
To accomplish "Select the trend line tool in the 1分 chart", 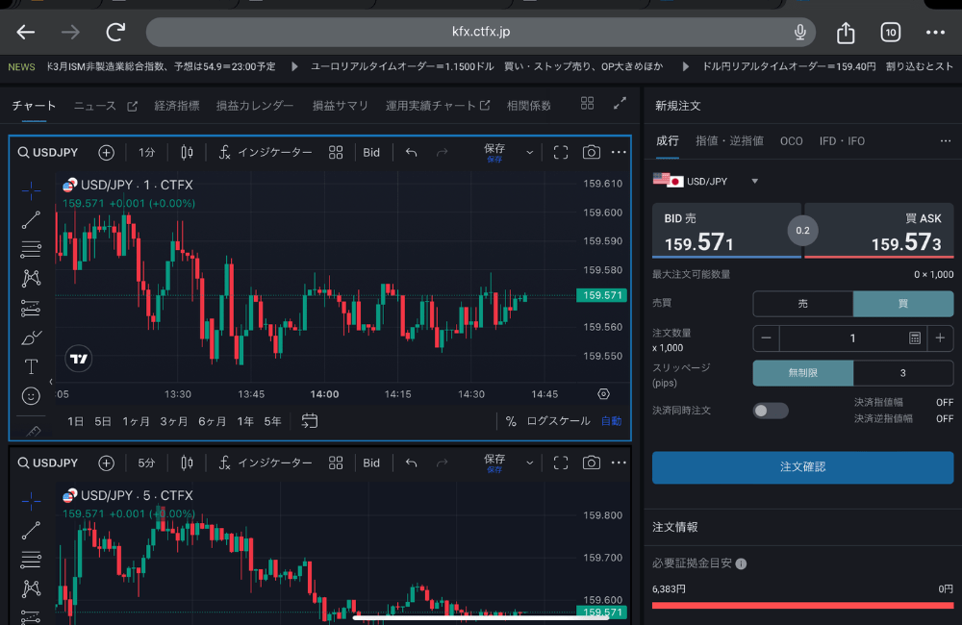I will pyautogui.click(x=31, y=219).
